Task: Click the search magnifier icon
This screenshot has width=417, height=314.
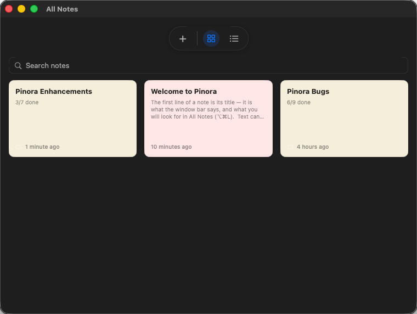Action: click(x=18, y=66)
